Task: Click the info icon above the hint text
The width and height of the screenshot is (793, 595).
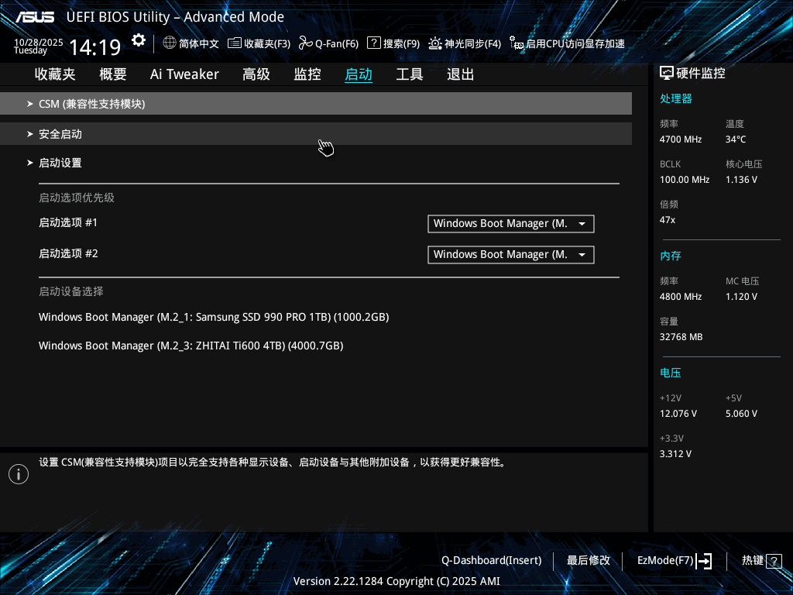Action: [x=18, y=473]
